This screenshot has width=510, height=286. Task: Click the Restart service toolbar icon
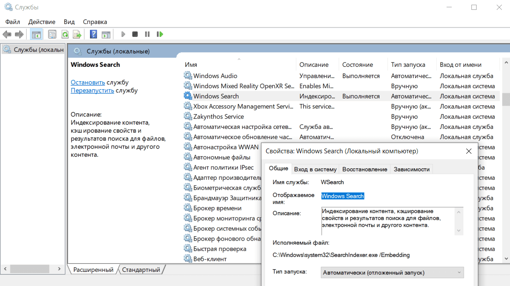[x=160, y=34]
